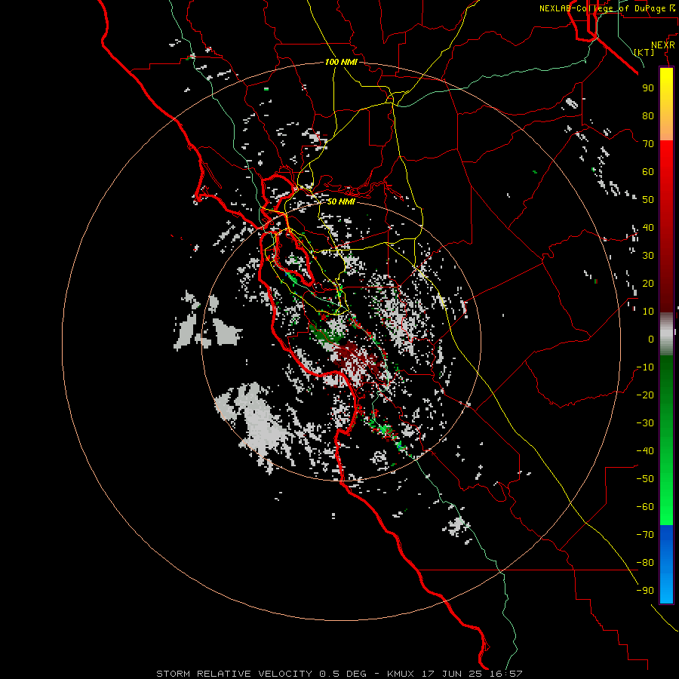Screen dimensions: 679x679
Task: Click the "100 NMI" range ring label
Action: (x=341, y=63)
